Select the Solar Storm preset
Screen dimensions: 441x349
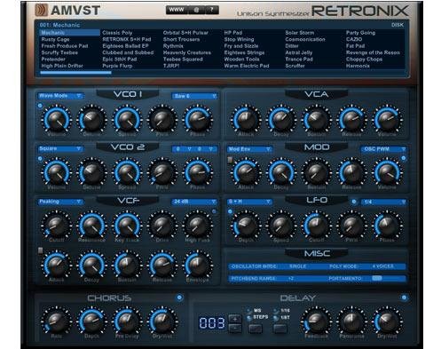[300, 33]
